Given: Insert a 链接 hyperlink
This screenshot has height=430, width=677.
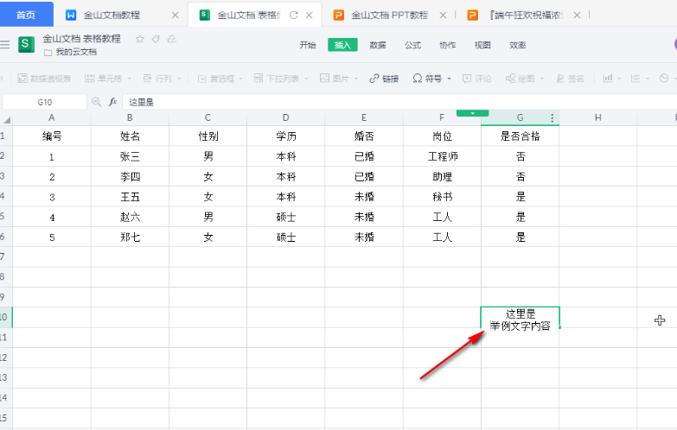Looking at the screenshot, I should tap(384, 79).
